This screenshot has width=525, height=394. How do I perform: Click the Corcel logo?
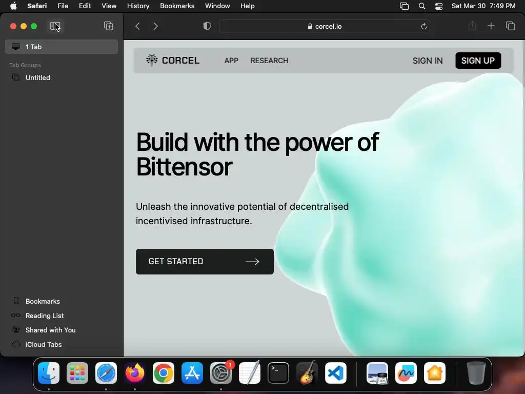click(x=173, y=61)
